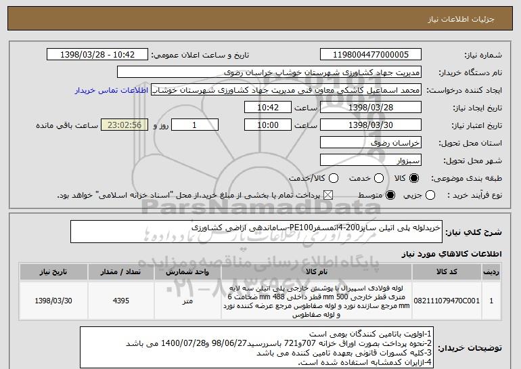The width and height of the screenshot is (521, 369).
Task: Click row number 1 cell
Action: coord(491,301)
